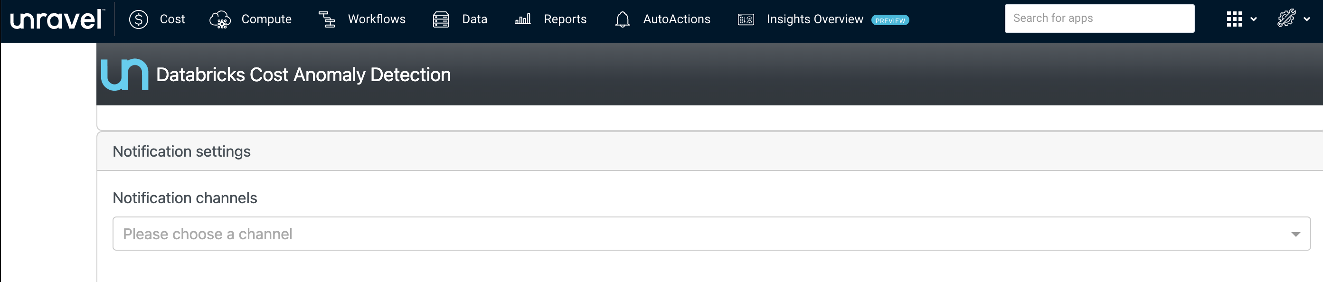Click the unravel logo in the top bar

coord(57,19)
